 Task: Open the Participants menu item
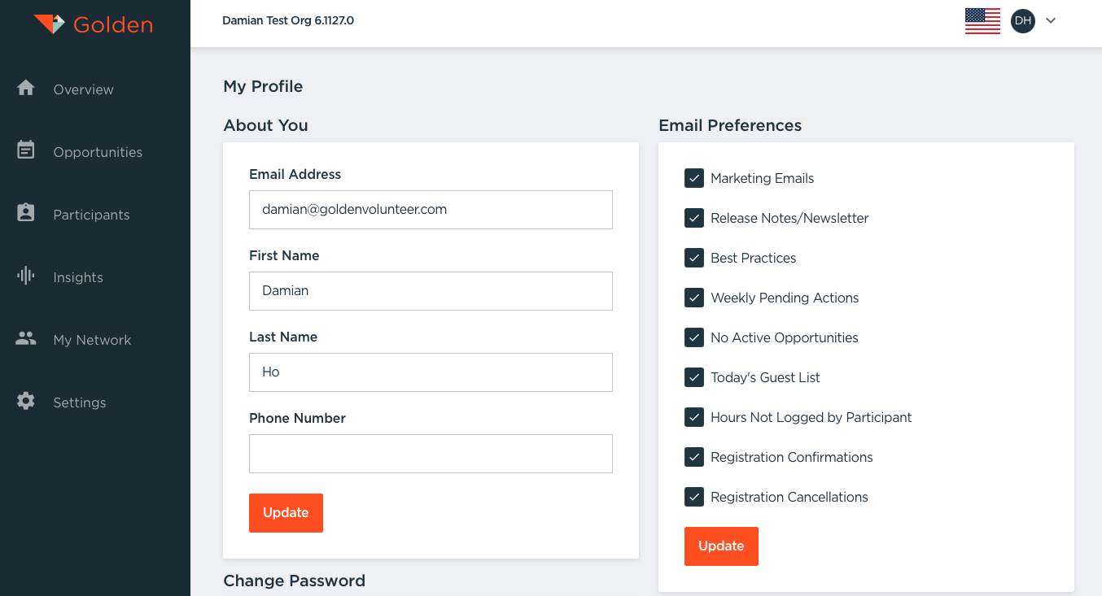coord(91,215)
